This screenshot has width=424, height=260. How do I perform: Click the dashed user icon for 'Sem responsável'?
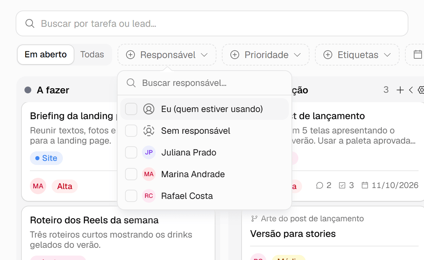(149, 131)
